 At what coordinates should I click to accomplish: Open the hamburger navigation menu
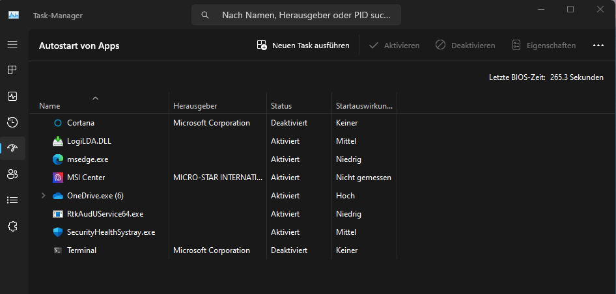12,44
